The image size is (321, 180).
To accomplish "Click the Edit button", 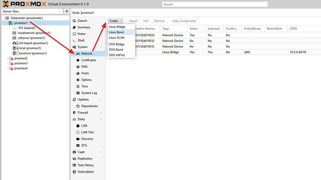I will [x=146, y=21].
